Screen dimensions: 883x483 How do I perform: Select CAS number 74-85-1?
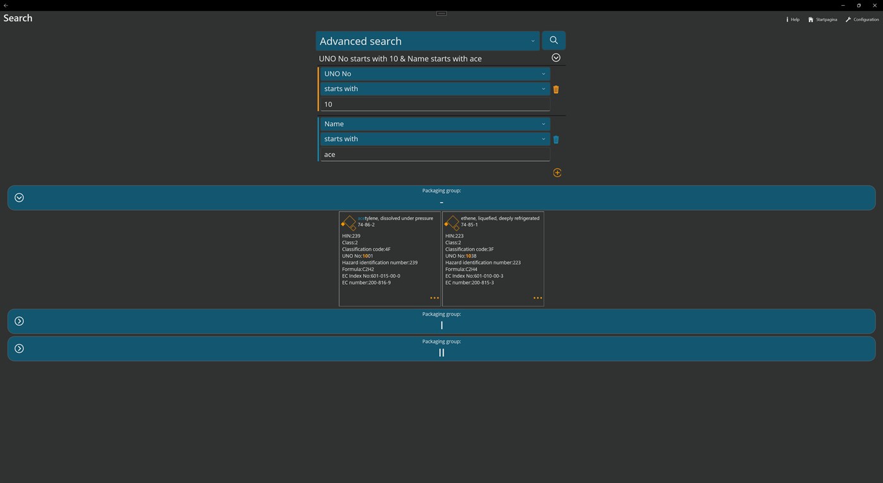(469, 225)
